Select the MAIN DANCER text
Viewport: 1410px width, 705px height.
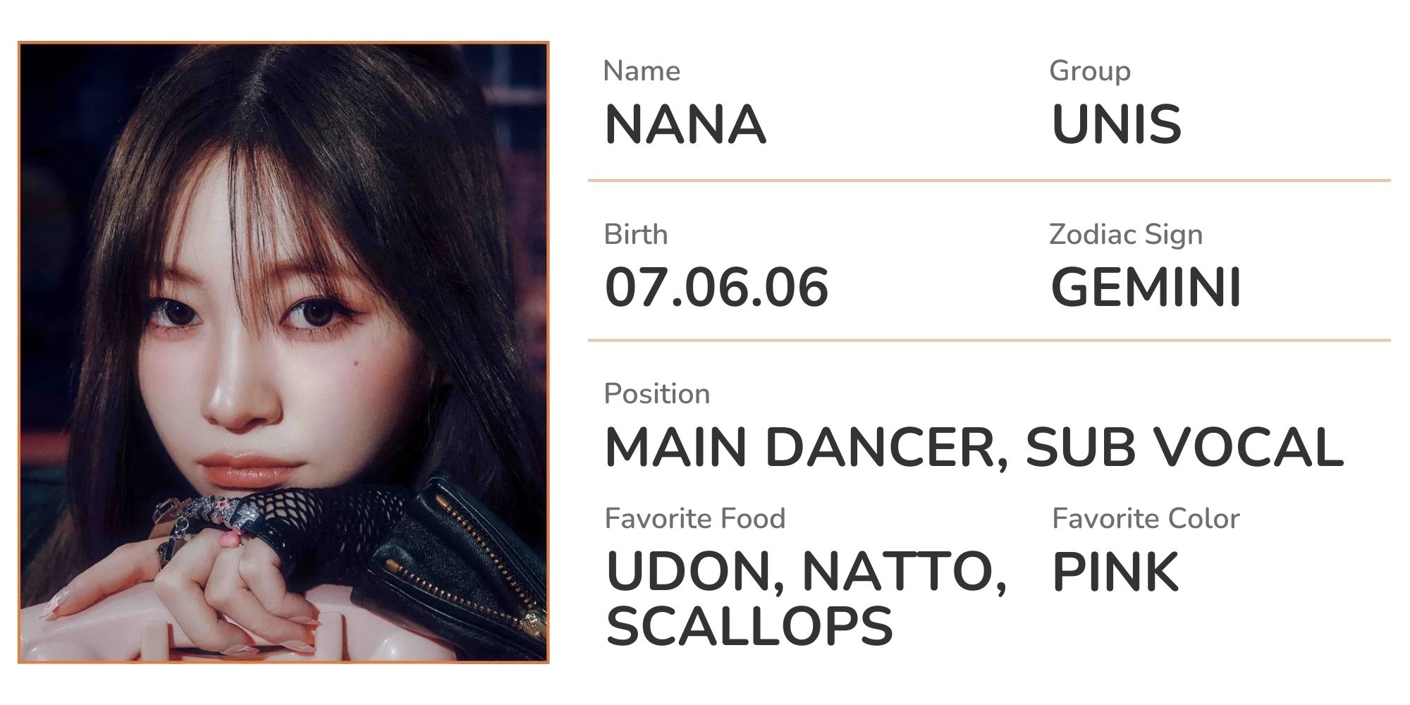pos(804,448)
